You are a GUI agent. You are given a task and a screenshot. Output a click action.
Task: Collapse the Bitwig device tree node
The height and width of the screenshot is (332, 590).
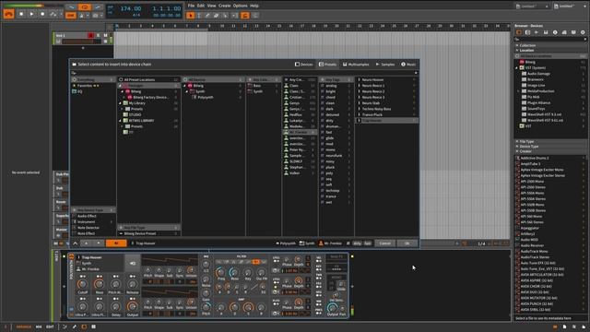click(x=185, y=86)
